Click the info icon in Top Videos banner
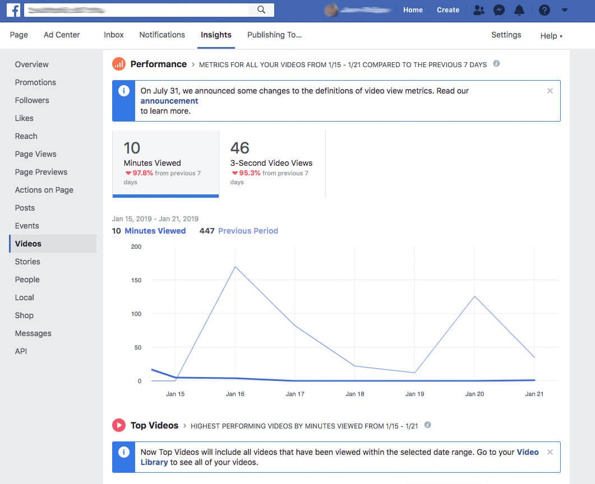This screenshot has width=595, height=484. 124,452
